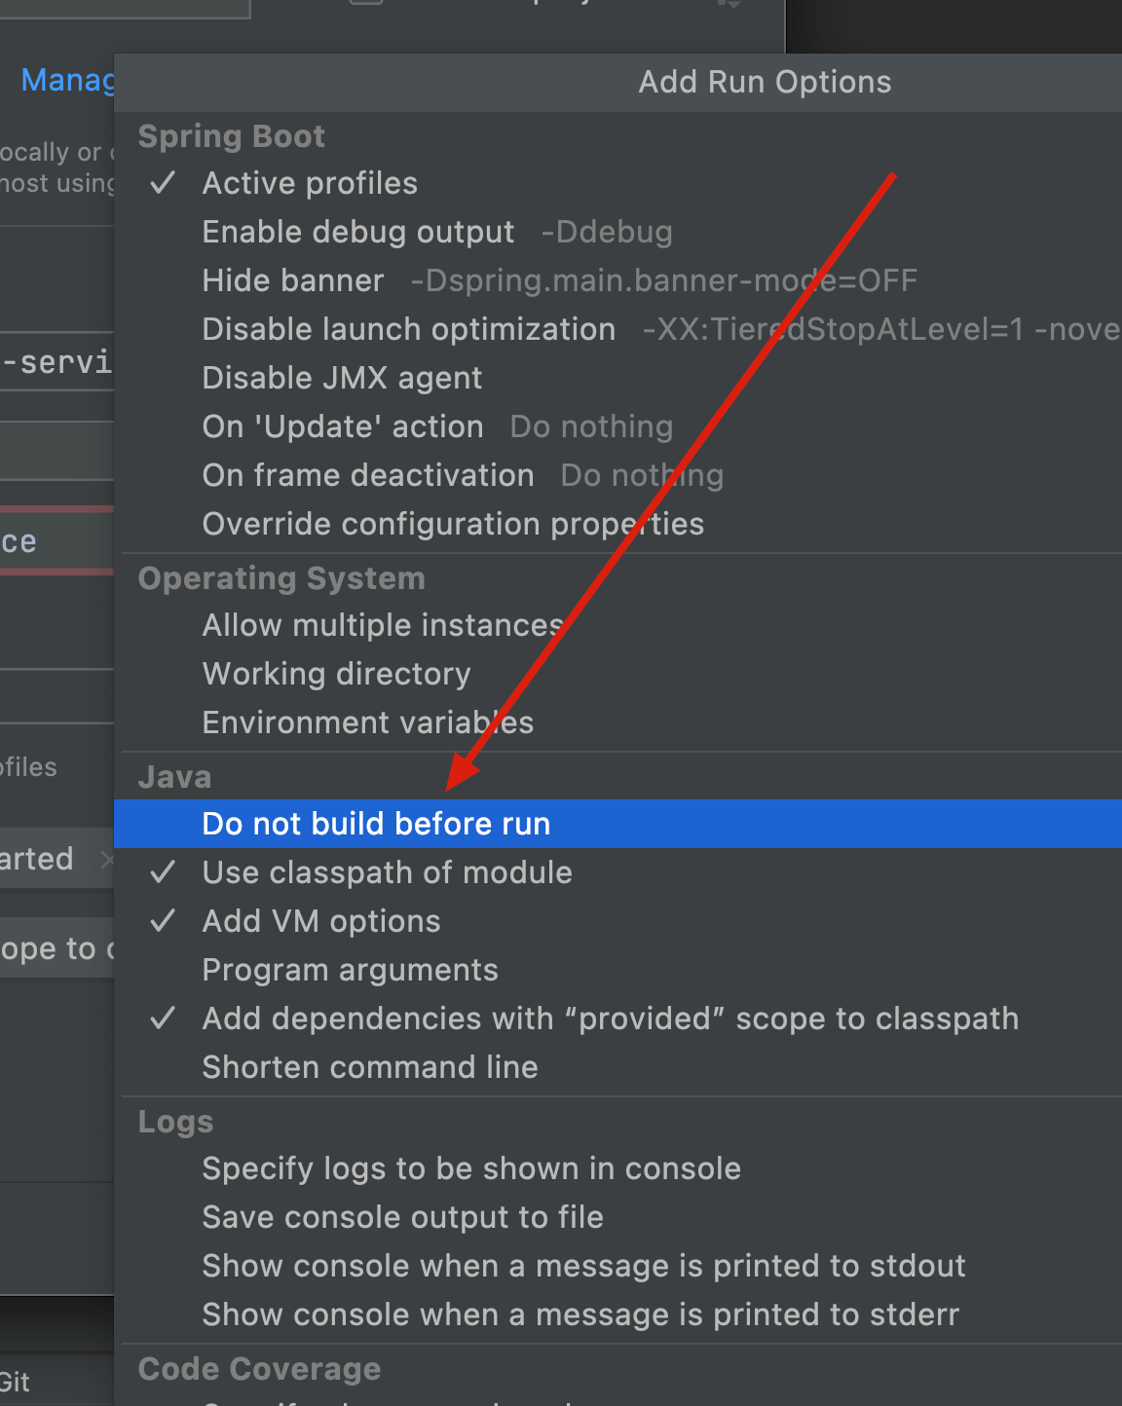Open On frame deactivation setting
1122x1406 pixels.
tap(367, 475)
